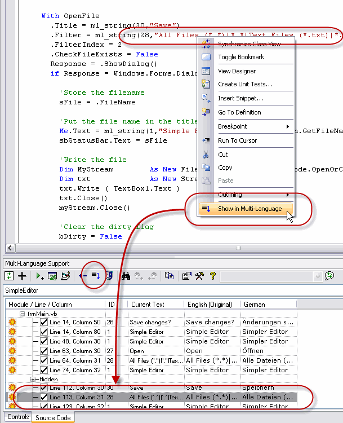
Task: Click the yellow question mark help icon
Action: coord(212,276)
